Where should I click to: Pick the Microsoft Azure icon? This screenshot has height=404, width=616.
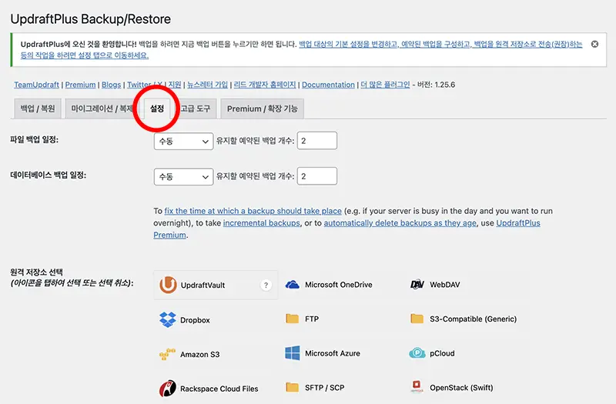click(x=293, y=353)
